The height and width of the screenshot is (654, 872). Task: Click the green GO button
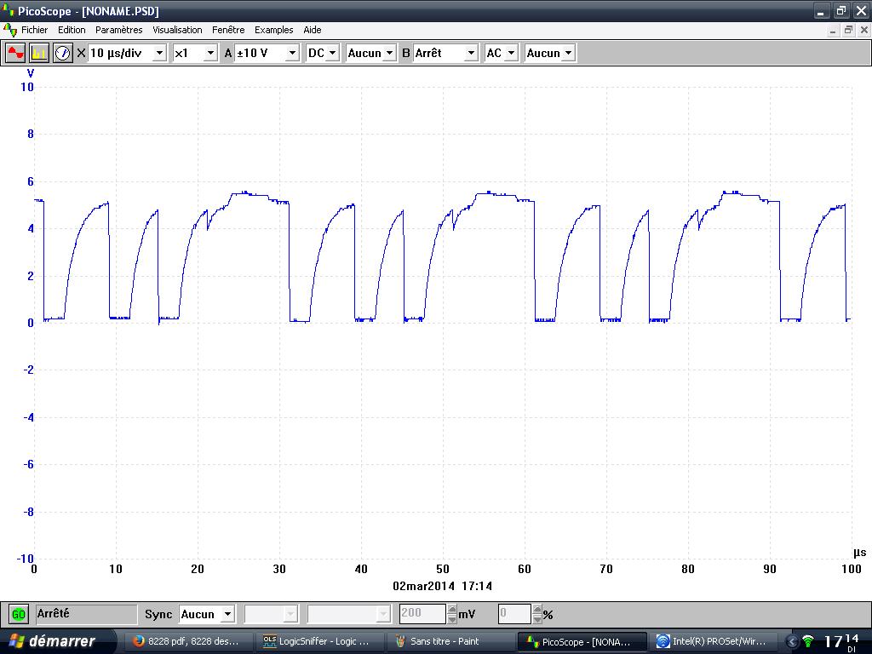coord(19,615)
